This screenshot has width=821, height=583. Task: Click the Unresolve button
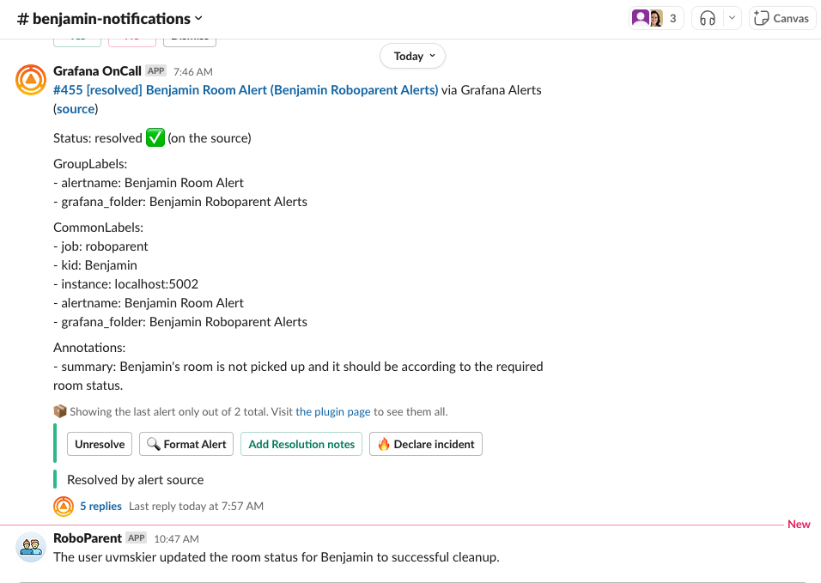(x=99, y=444)
